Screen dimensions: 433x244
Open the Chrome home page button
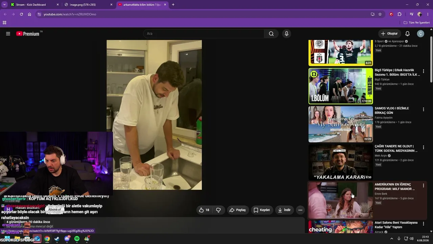click(29, 14)
